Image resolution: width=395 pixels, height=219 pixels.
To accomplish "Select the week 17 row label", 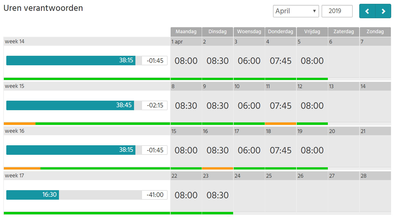I will click(x=87, y=175).
